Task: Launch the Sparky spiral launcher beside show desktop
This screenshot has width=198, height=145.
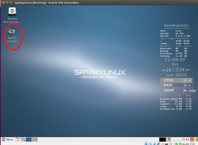Action: pyautogui.click(x=23, y=139)
